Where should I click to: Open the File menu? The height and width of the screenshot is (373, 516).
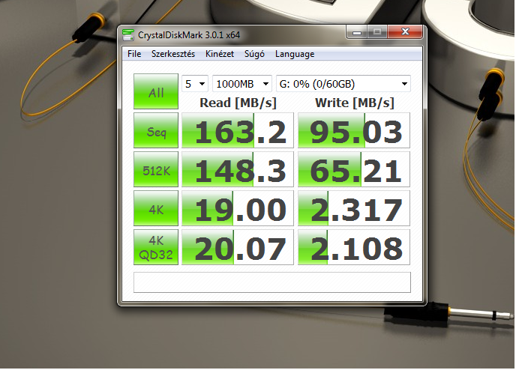(x=134, y=54)
